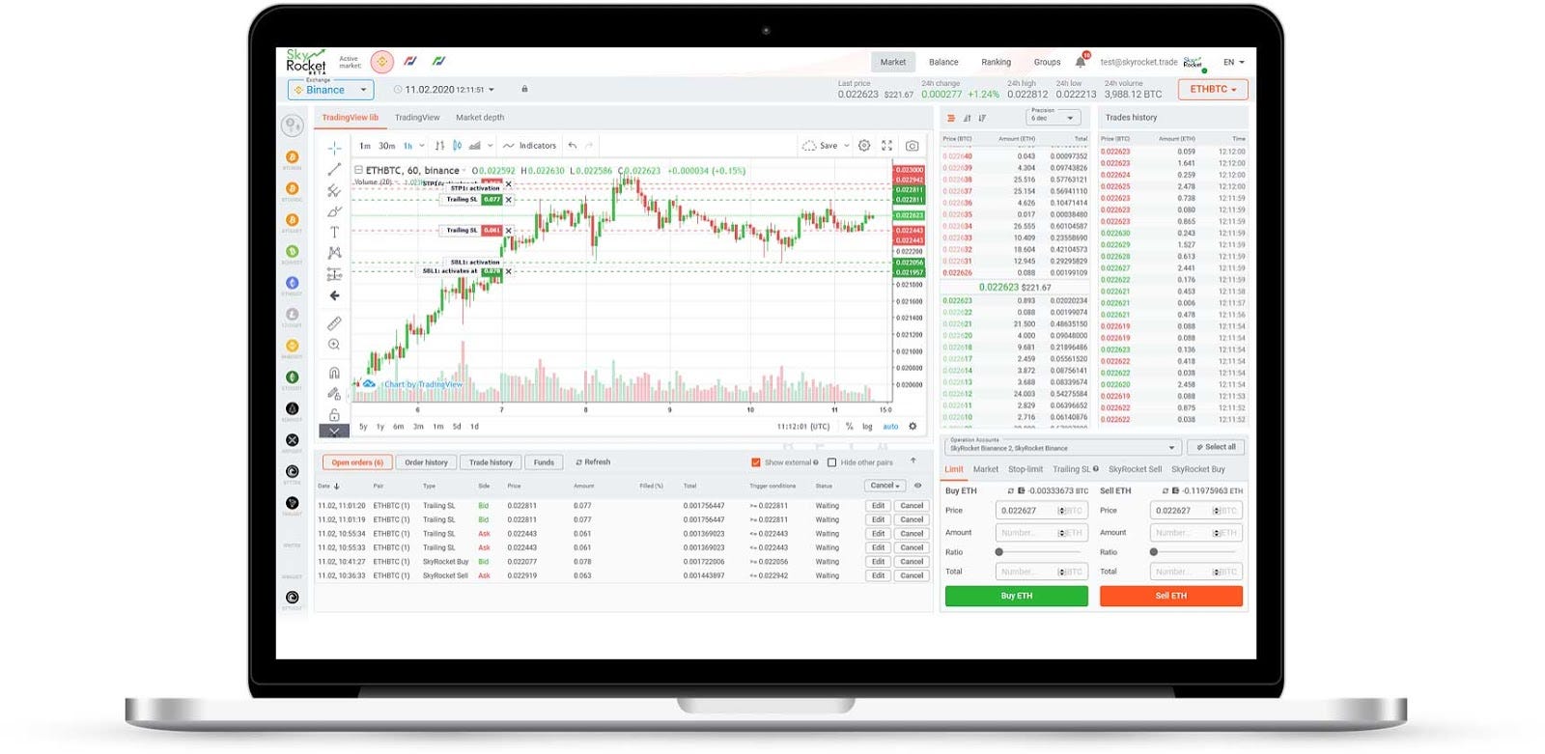The height and width of the screenshot is (754, 1545).
Task: Switch to bars chart style
Action: pyautogui.click(x=440, y=146)
